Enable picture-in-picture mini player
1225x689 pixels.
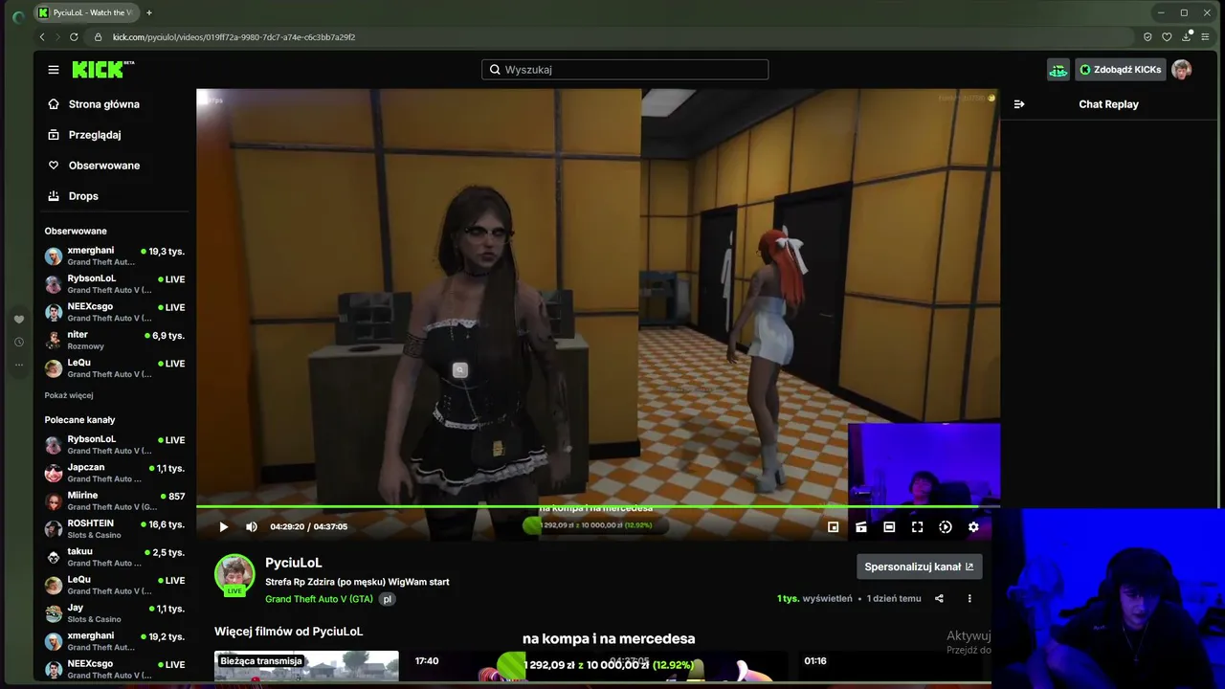[x=833, y=527]
